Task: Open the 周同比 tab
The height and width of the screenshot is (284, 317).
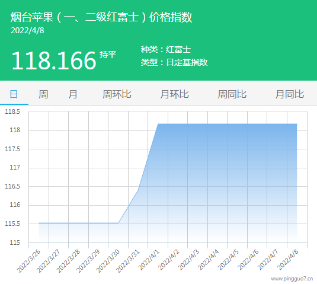Action: (x=232, y=94)
